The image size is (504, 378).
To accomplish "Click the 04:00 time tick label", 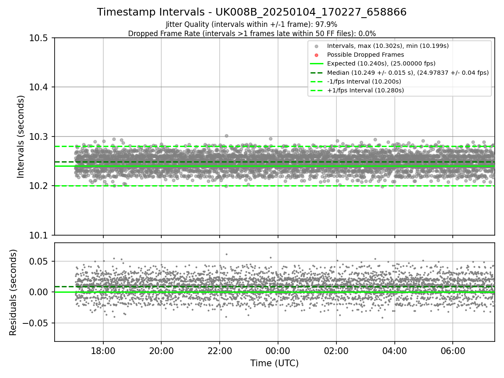I will coord(394,351).
